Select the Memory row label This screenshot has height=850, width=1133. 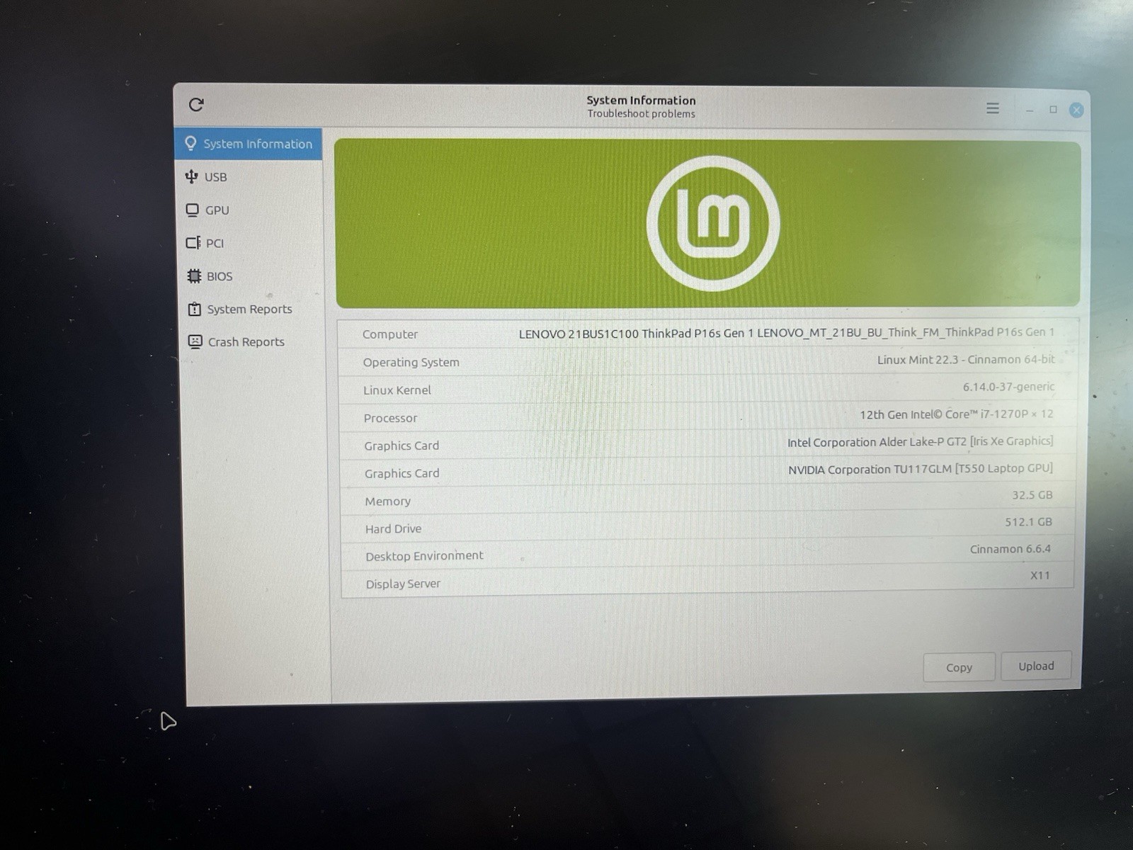coord(387,501)
